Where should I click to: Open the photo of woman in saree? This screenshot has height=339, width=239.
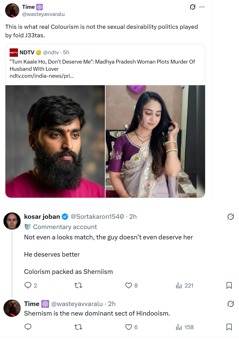(155, 141)
